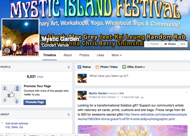This screenshot has width=190, height=136.
Task: Open the Likes tab
Action: click(100, 55)
